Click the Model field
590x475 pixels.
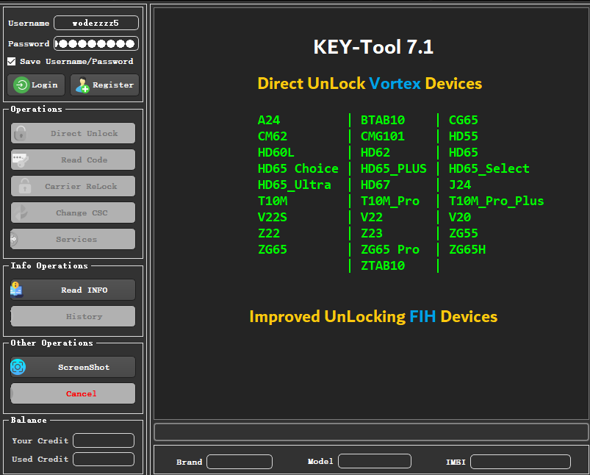[x=375, y=461]
